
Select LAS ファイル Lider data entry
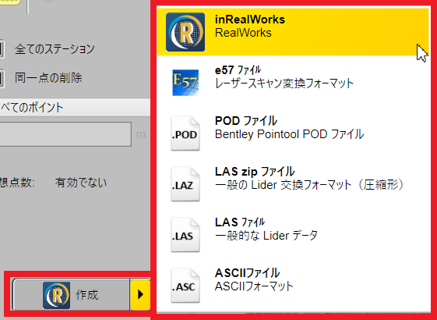[x=293, y=235]
